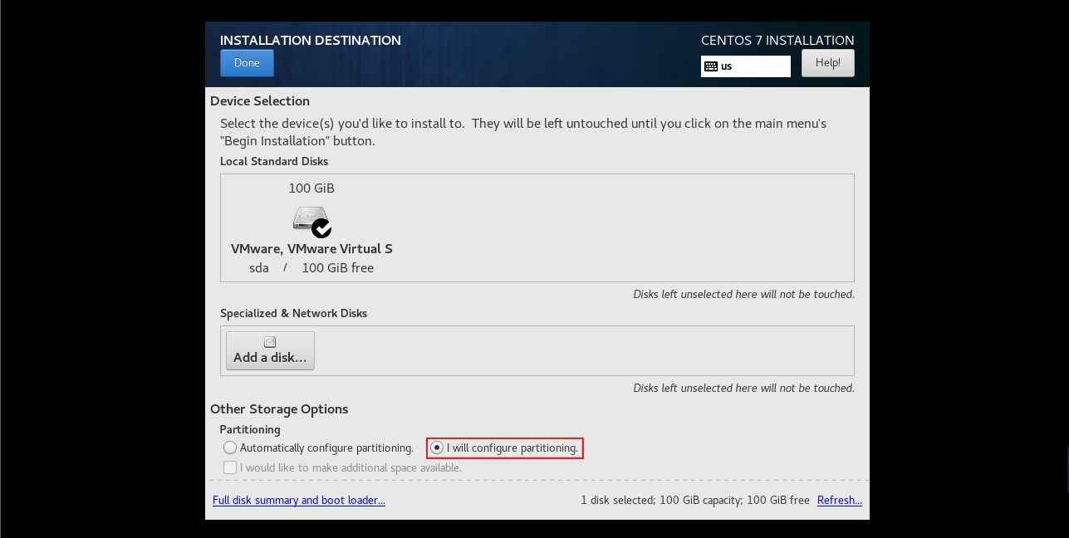Click the 100 GiB capacity label above the disk
1069x538 pixels.
tap(311, 188)
